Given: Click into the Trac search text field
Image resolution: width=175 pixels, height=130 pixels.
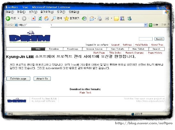Looking at the screenshot, I should pos(146,39).
